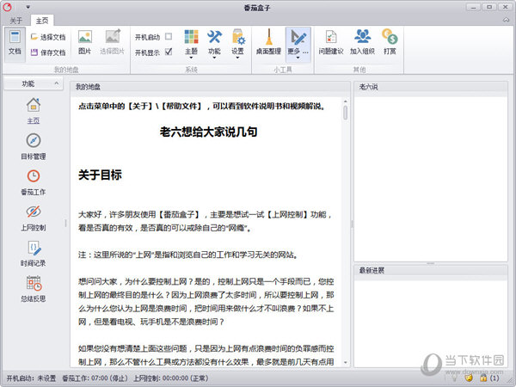Image resolution: width=516 pixels, height=387 pixels.
Task: Click 番茄工作: 07:00 (停止) status entry
Action: pyautogui.click(x=95, y=378)
